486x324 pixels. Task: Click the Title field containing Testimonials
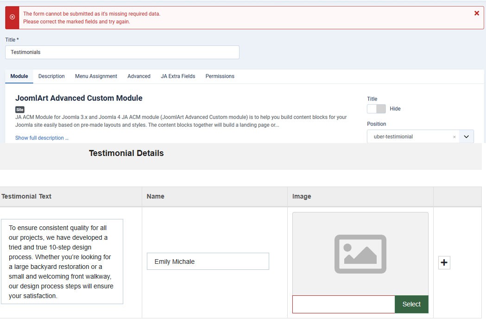click(x=122, y=52)
